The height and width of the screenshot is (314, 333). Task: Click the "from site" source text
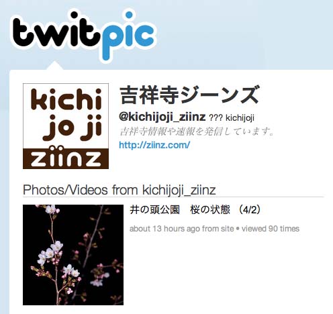point(218,229)
